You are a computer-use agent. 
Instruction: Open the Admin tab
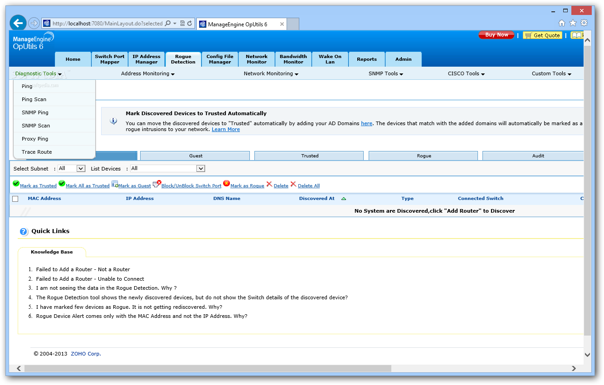(x=404, y=59)
